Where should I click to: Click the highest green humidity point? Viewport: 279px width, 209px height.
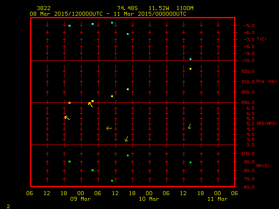click(x=128, y=155)
